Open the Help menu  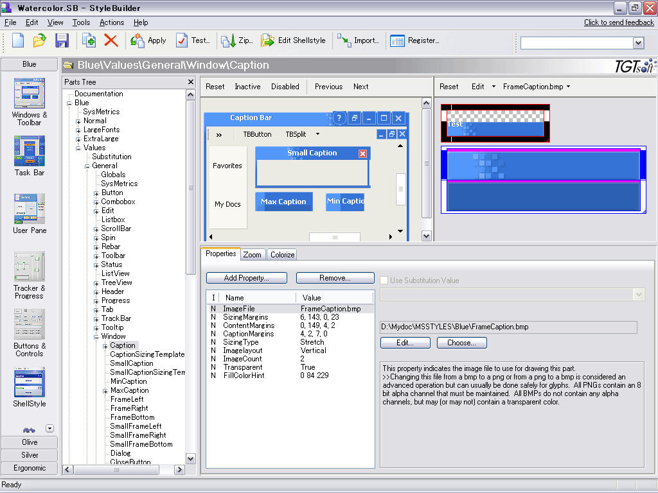(141, 22)
